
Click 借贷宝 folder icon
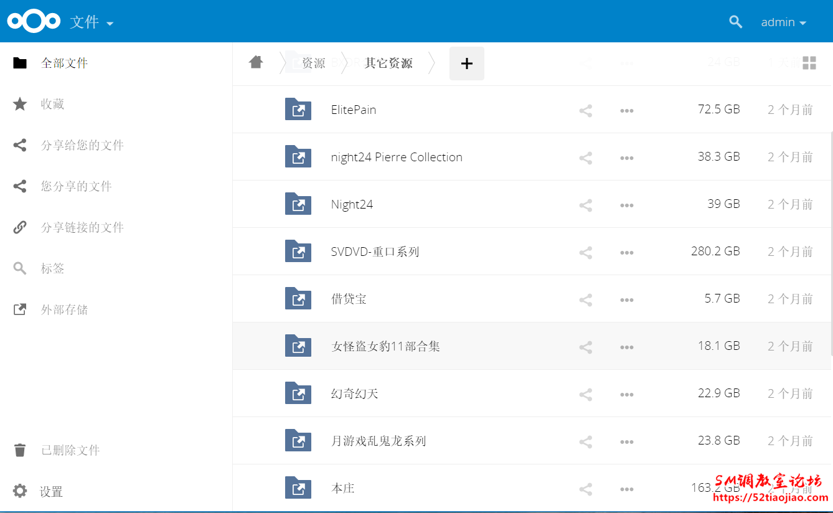(298, 298)
